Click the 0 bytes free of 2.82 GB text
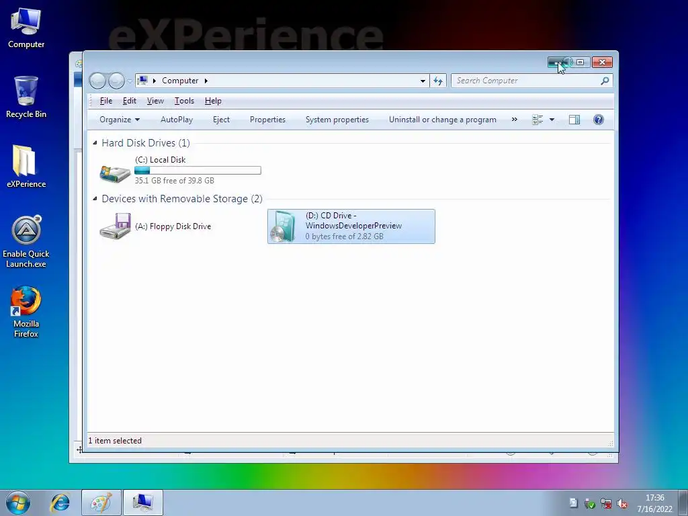 click(x=345, y=236)
